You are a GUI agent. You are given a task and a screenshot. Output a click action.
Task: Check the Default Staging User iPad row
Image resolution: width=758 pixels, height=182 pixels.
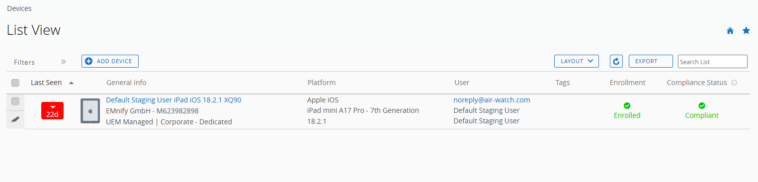coord(15,101)
